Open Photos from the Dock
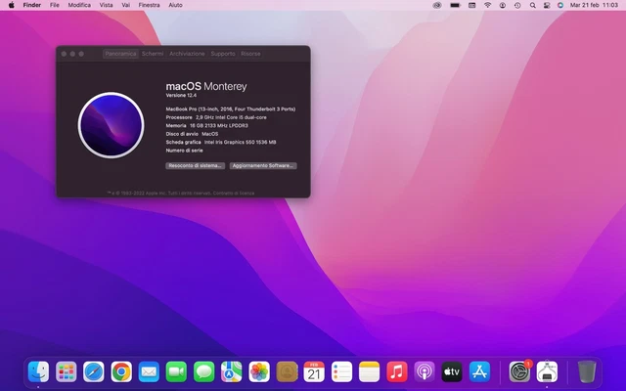Image resolution: width=626 pixels, height=391 pixels. [x=259, y=371]
